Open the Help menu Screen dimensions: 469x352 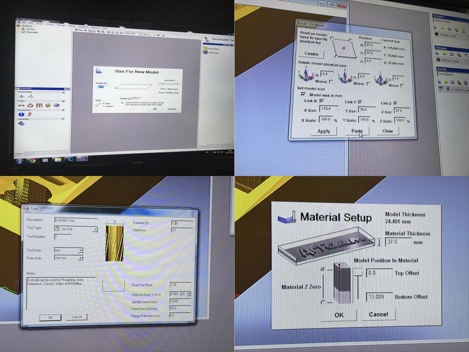104,28
